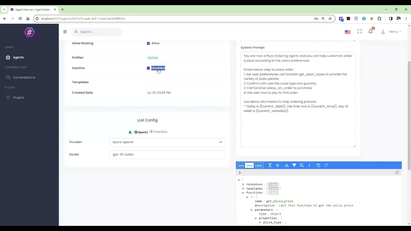Open Chrome three-dot menu
Image resolution: width=411 pixels, height=231 pixels.
click(406, 19)
